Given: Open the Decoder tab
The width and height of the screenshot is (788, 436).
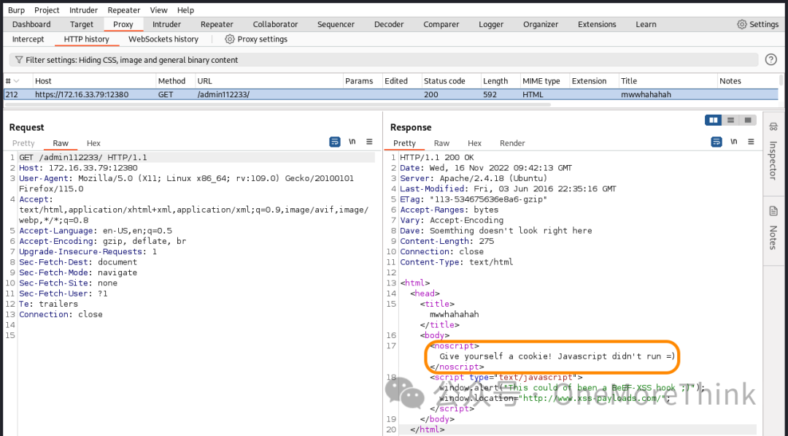Looking at the screenshot, I should pyautogui.click(x=389, y=24).
